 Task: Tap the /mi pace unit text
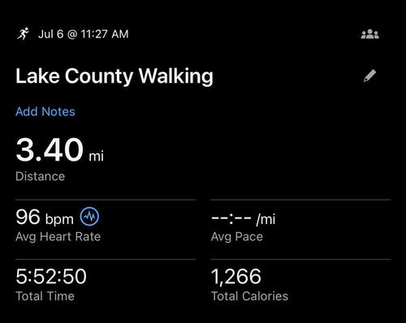tap(266, 219)
